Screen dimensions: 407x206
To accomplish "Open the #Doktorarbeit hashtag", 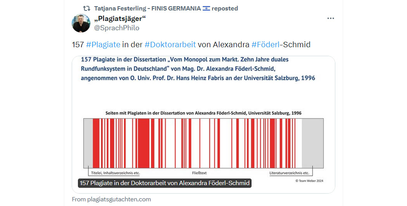I will pos(170,45).
